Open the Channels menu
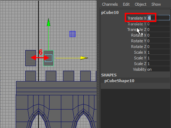 point(110,4)
